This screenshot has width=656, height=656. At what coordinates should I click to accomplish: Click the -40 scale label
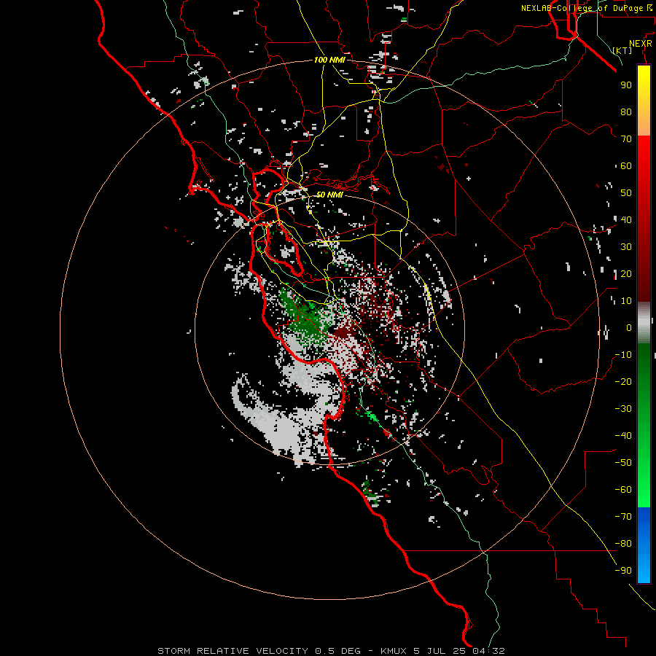pyautogui.click(x=623, y=436)
